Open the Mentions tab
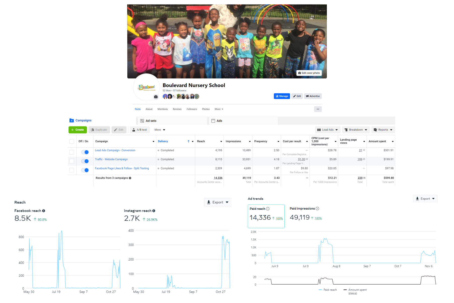This screenshot has width=454, height=303. (x=163, y=109)
